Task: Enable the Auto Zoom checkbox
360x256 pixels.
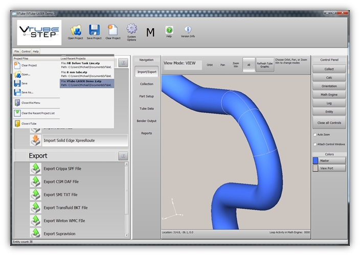Action: point(314,134)
